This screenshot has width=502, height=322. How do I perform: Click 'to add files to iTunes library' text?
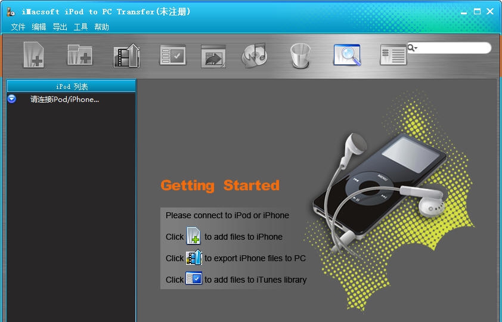(x=256, y=280)
